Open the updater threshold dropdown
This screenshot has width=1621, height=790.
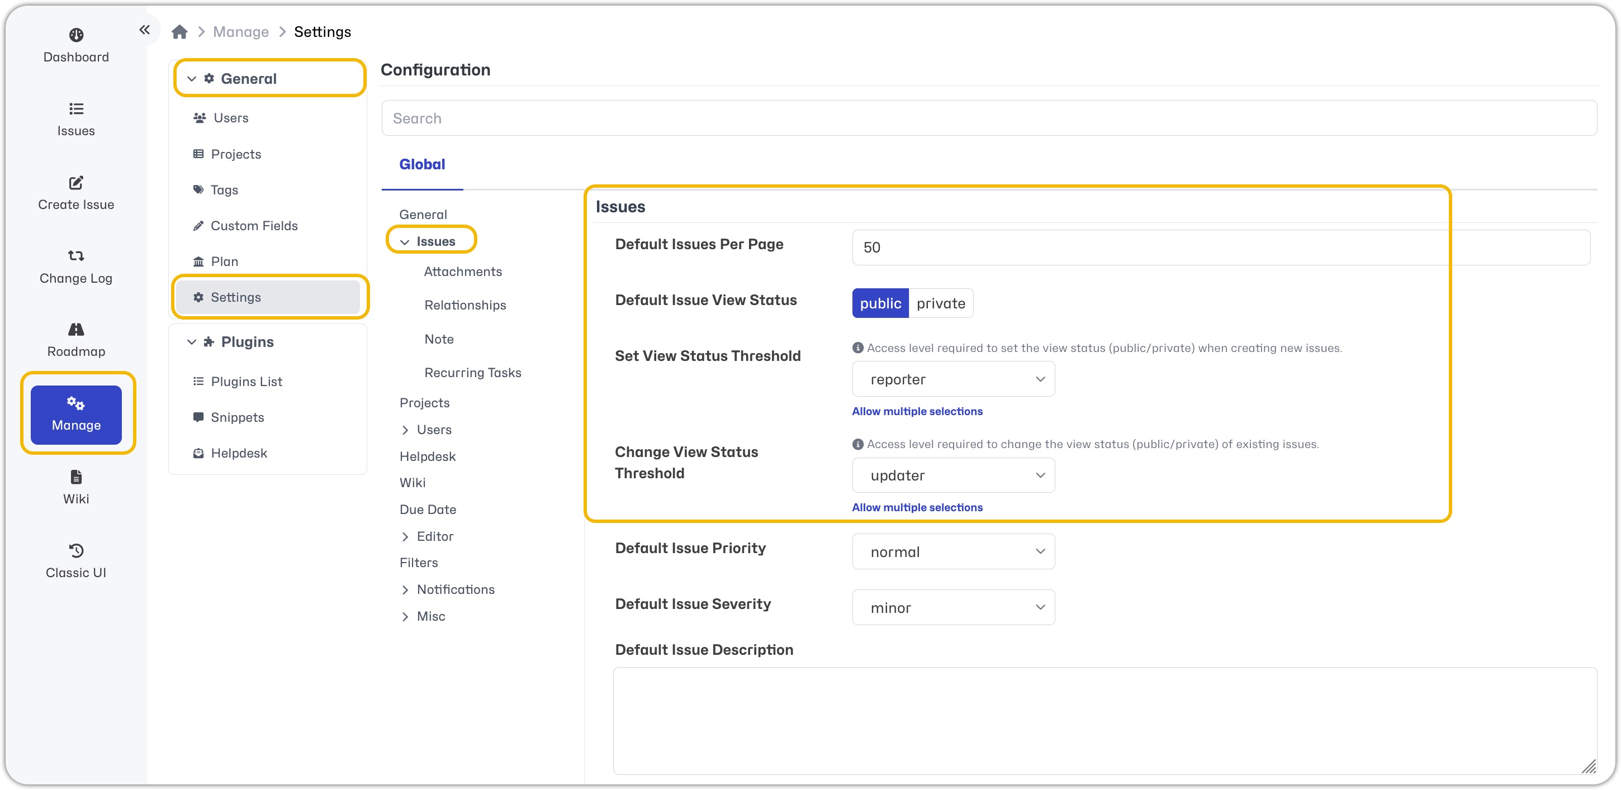coord(952,475)
